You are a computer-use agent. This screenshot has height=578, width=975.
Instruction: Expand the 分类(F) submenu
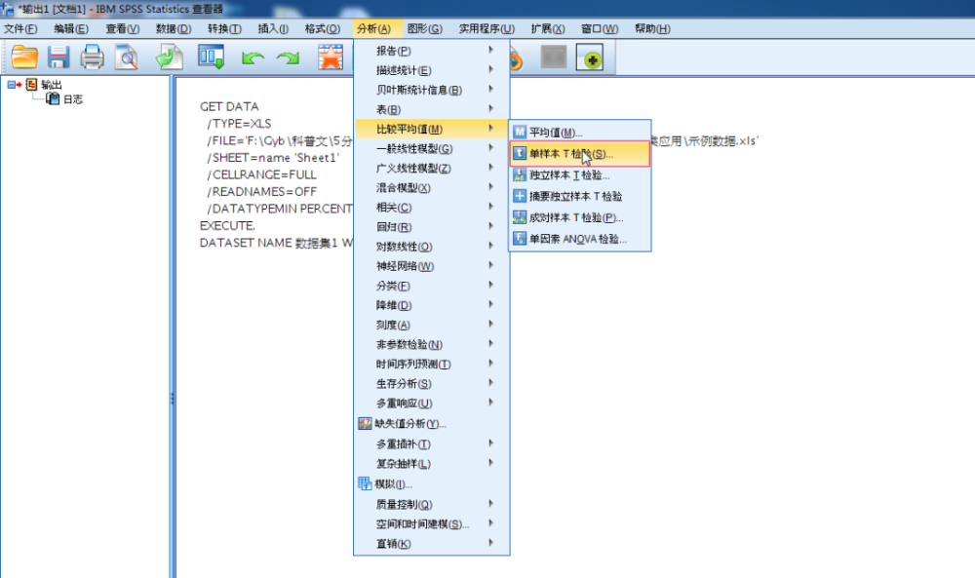pos(432,286)
